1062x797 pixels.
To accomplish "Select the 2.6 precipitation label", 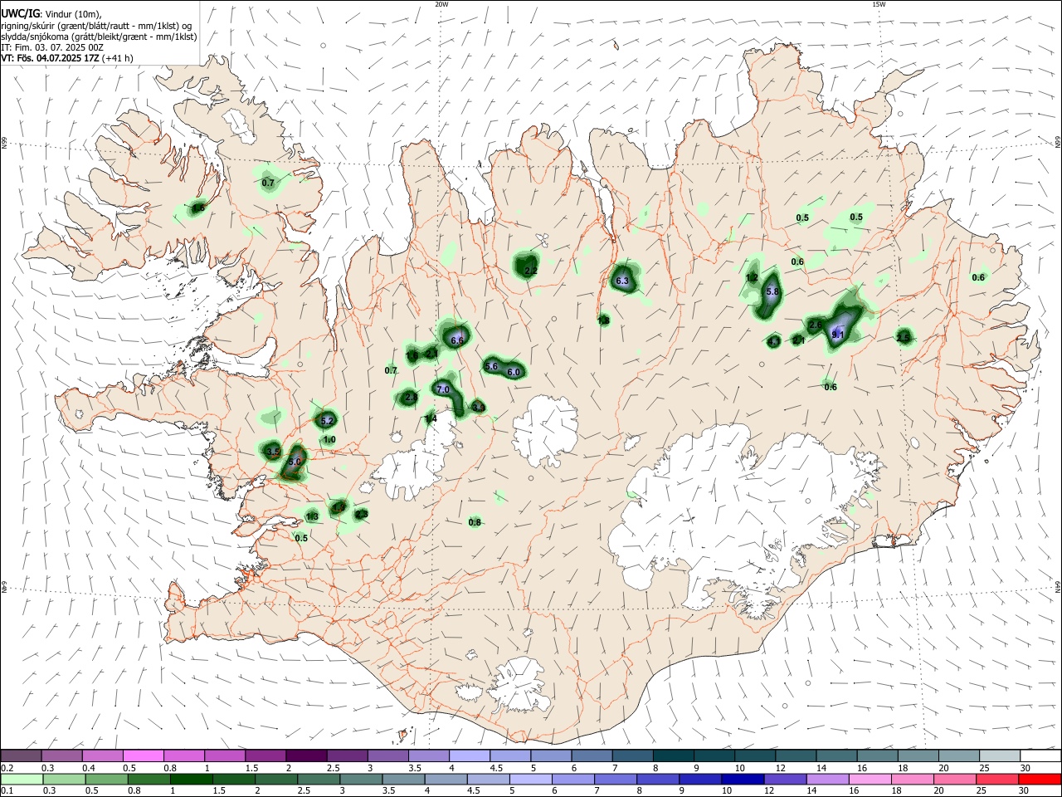I will (x=816, y=325).
